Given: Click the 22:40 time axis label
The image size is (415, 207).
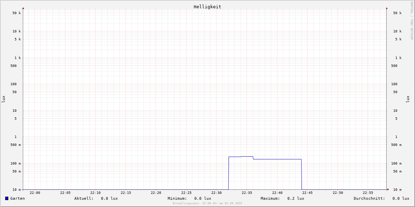Looking at the screenshot, I should 277,193.
